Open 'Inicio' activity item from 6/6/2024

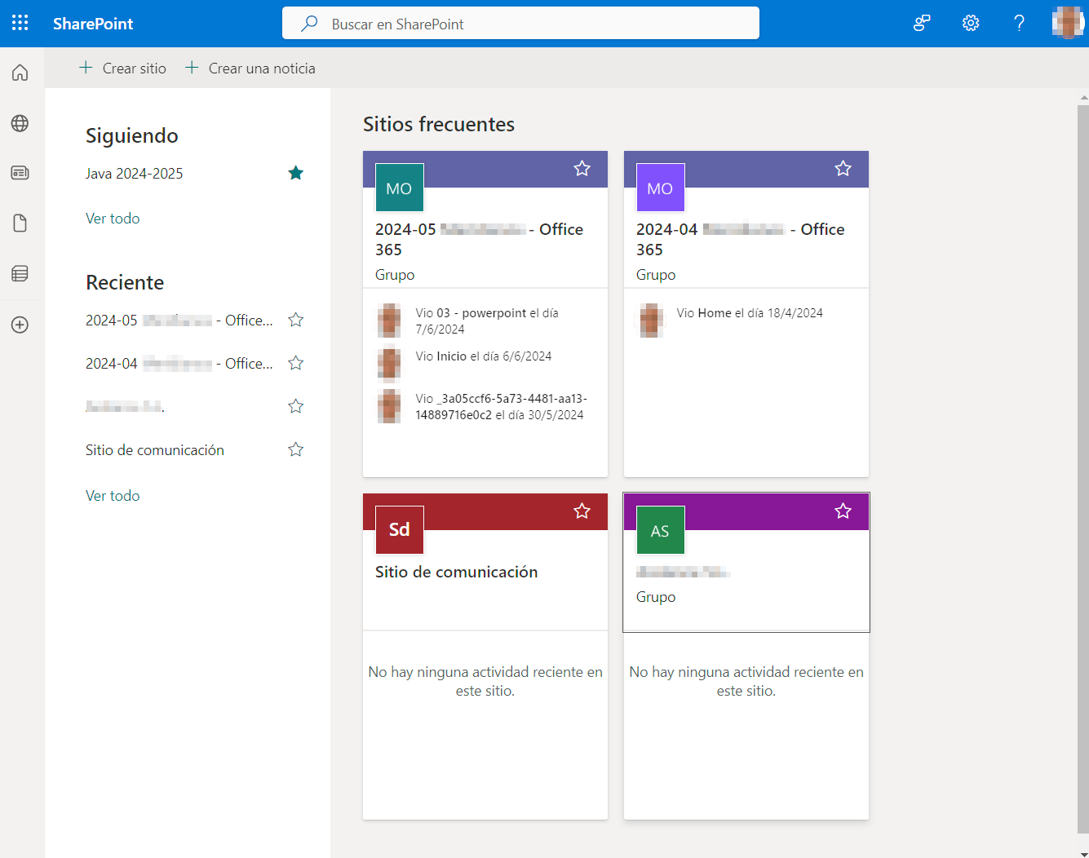click(483, 356)
